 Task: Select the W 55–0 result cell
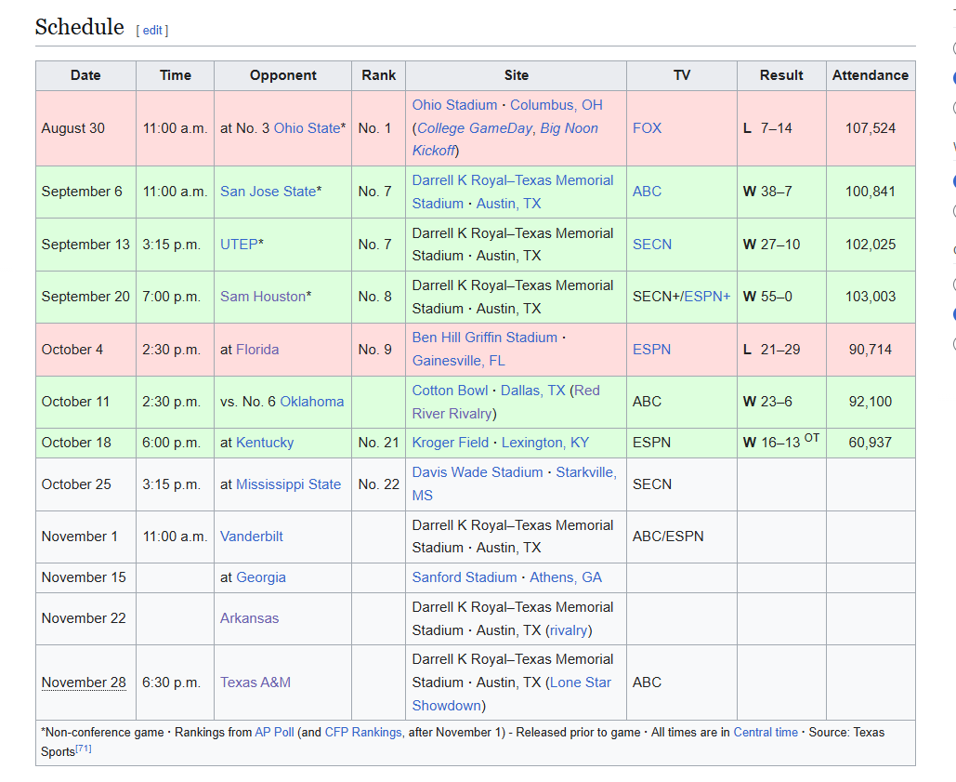pos(781,297)
